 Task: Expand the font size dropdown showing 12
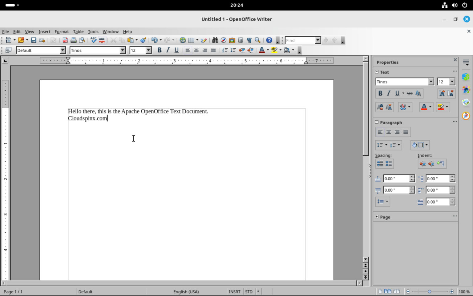click(x=148, y=50)
